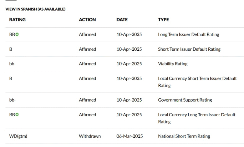This screenshot has height=147, width=244.
Task: Open the Viability Rating row type
Action: pyautogui.click(x=173, y=64)
